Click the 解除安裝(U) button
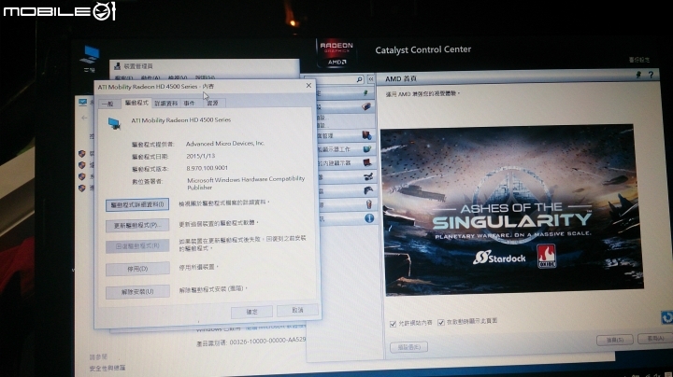673x377 pixels. tap(137, 292)
